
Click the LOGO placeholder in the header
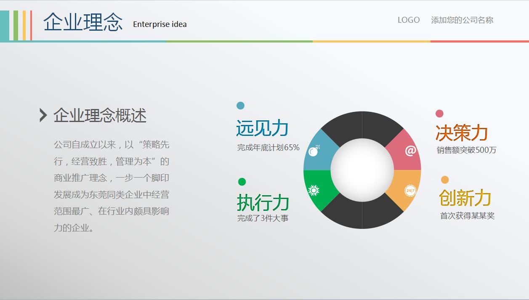click(x=408, y=19)
